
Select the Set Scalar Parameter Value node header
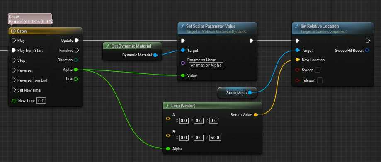(x=217, y=29)
